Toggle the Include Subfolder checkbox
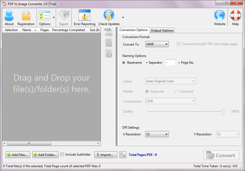 (62, 155)
